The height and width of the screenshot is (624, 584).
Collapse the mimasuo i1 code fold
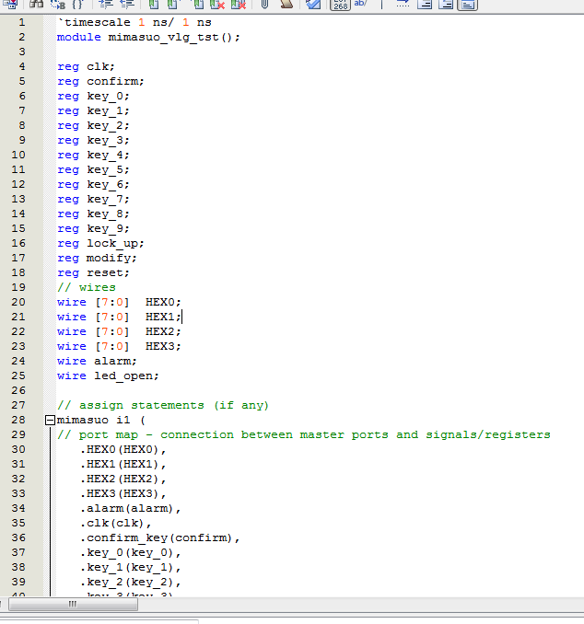[x=50, y=420]
